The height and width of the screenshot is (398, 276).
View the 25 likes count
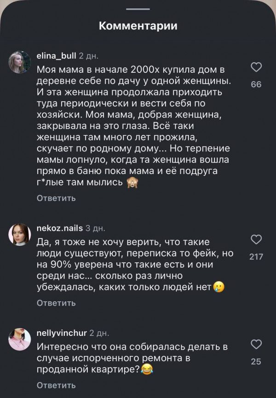[x=256, y=362]
